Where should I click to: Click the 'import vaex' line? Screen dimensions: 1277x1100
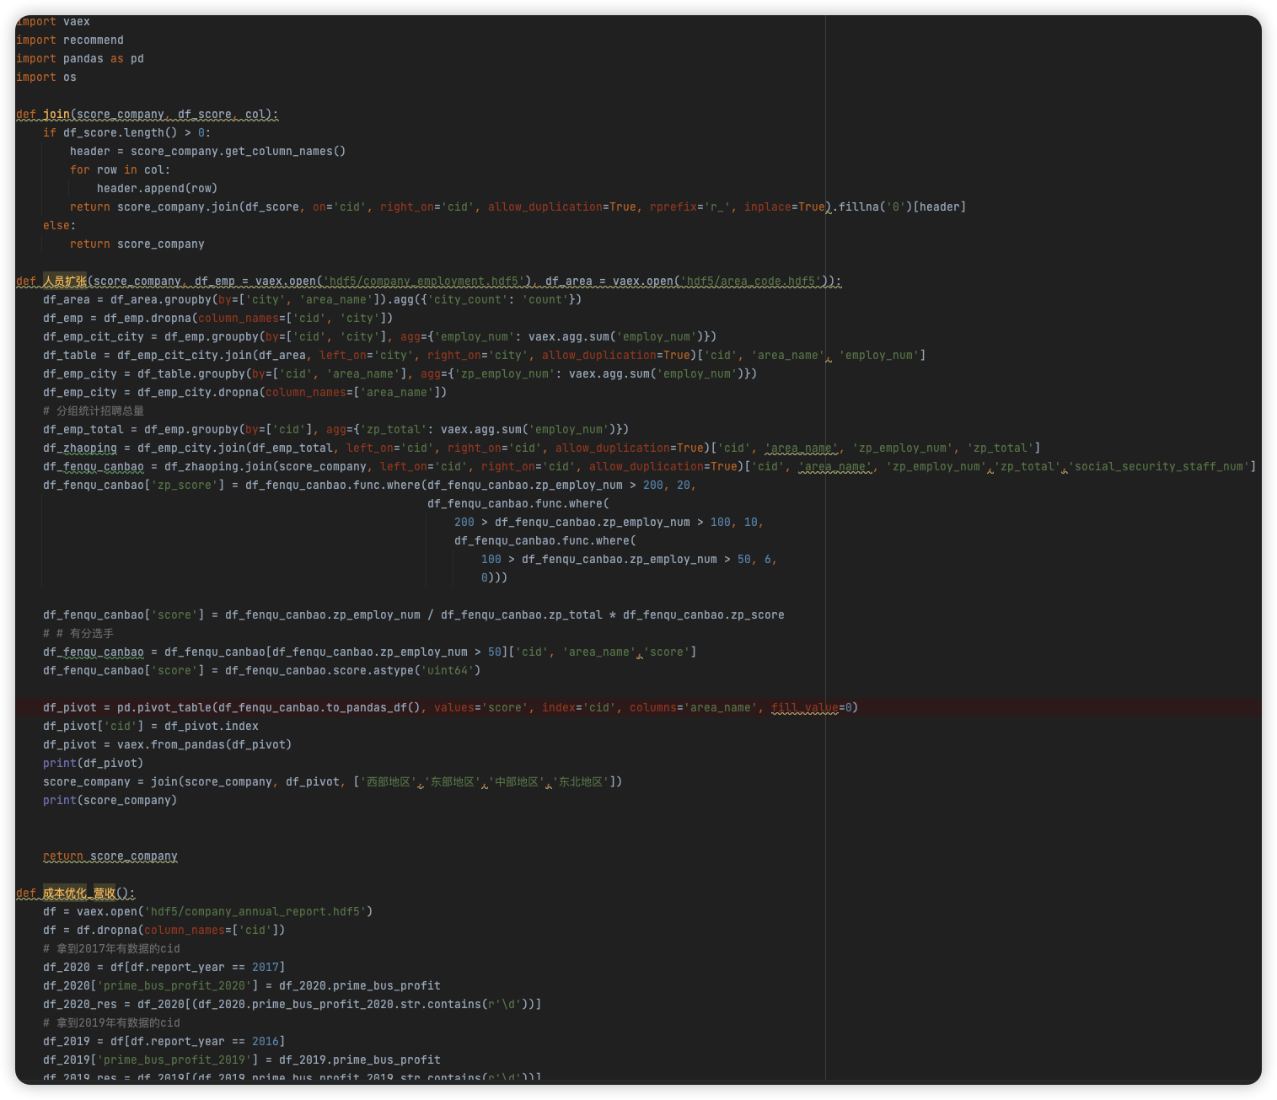(x=53, y=22)
